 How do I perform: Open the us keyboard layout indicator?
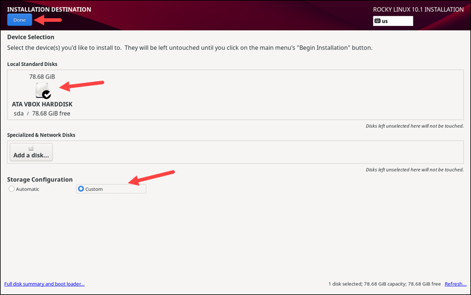click(x=393, y=21)
